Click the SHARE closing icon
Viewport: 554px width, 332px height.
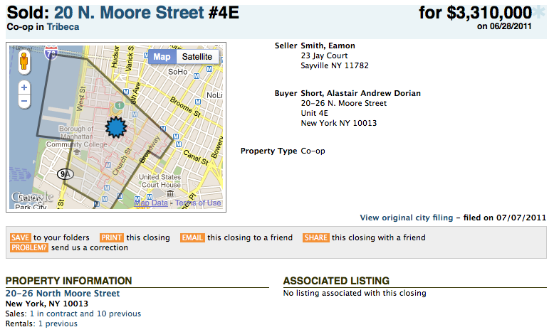point(316,237)
